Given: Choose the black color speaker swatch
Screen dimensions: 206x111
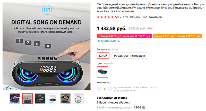Looking at the screenshot, I should (102, 72).
